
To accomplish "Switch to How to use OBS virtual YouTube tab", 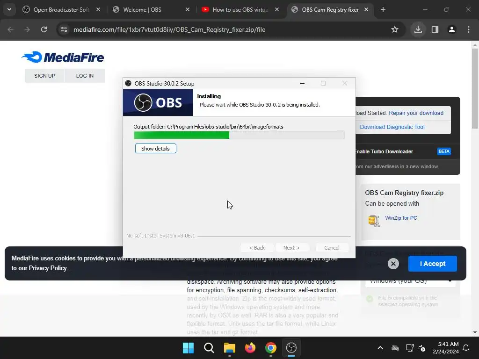I will click(x=240, y=9).
